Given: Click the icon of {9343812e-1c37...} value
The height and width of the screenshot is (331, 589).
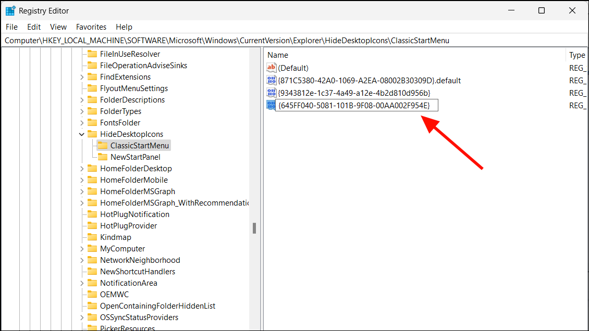Looking at the screenshot, I should tap(271, 93).
